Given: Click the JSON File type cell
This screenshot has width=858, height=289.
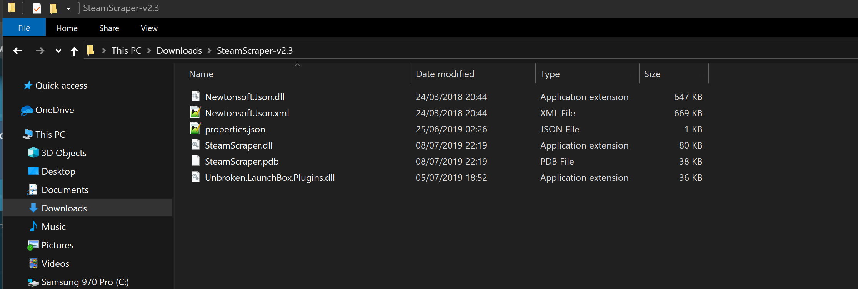Looking at the screenshot, I should pos(560,129).
